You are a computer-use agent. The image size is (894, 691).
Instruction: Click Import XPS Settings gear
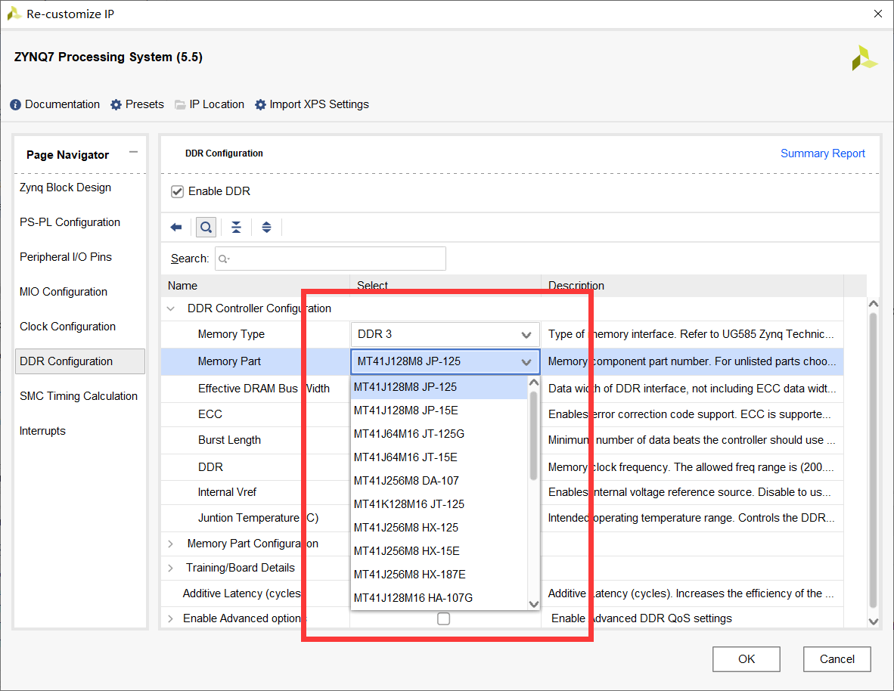point(260,105)
